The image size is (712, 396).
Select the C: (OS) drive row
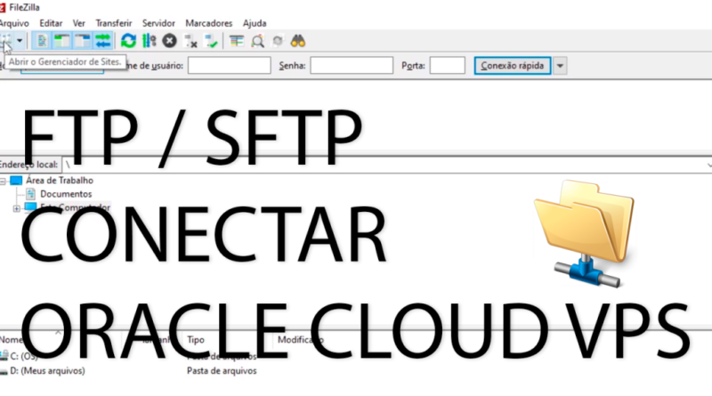(24, 356)
